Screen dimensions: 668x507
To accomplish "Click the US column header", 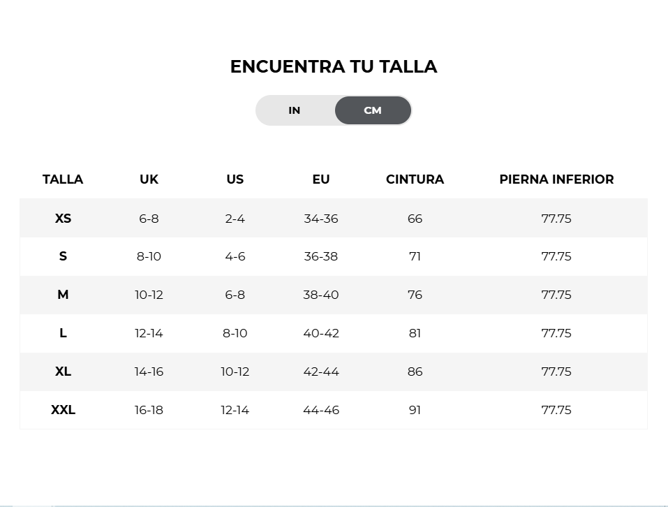I will pos(235,179).
